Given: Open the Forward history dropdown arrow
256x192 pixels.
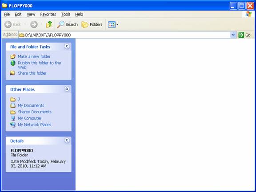Looking at the screenshot, I should tap(41, 24).
